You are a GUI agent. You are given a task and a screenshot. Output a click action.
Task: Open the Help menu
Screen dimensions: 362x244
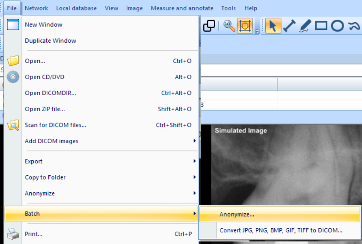click(x=251, y=8)
